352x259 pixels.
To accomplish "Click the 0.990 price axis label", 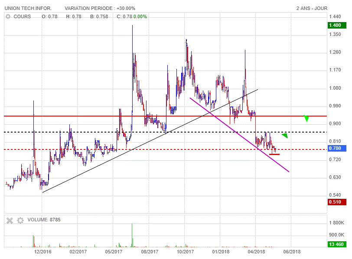I will point(335,106).
